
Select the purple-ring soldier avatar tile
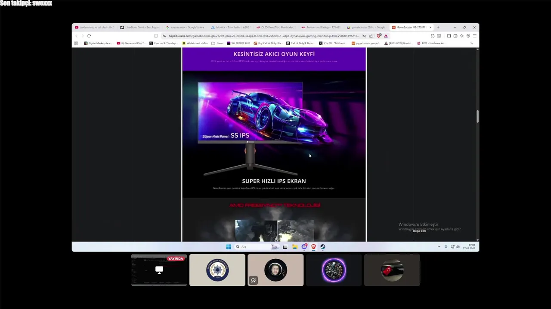(334, 270)
